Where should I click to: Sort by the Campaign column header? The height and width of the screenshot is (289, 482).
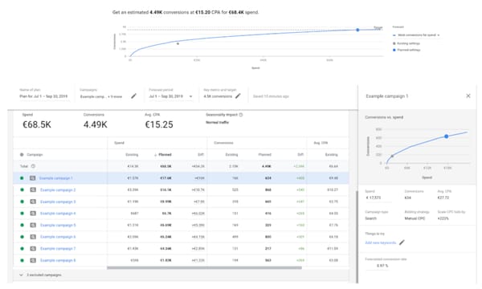(35, 154)
